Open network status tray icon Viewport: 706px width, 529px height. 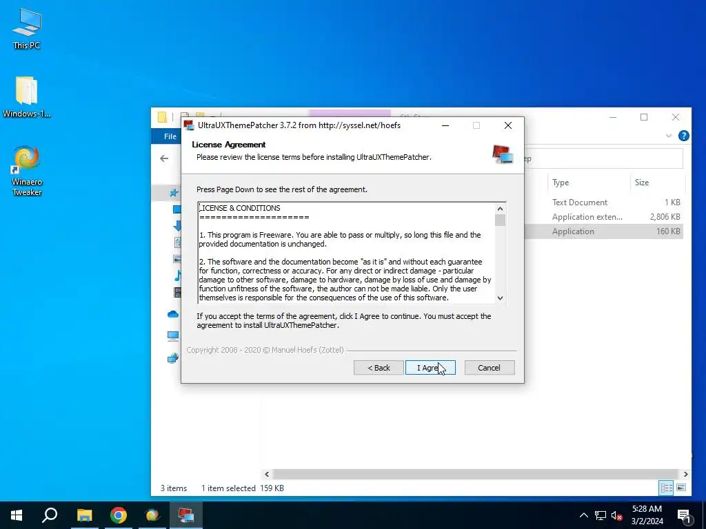[601, 515]
